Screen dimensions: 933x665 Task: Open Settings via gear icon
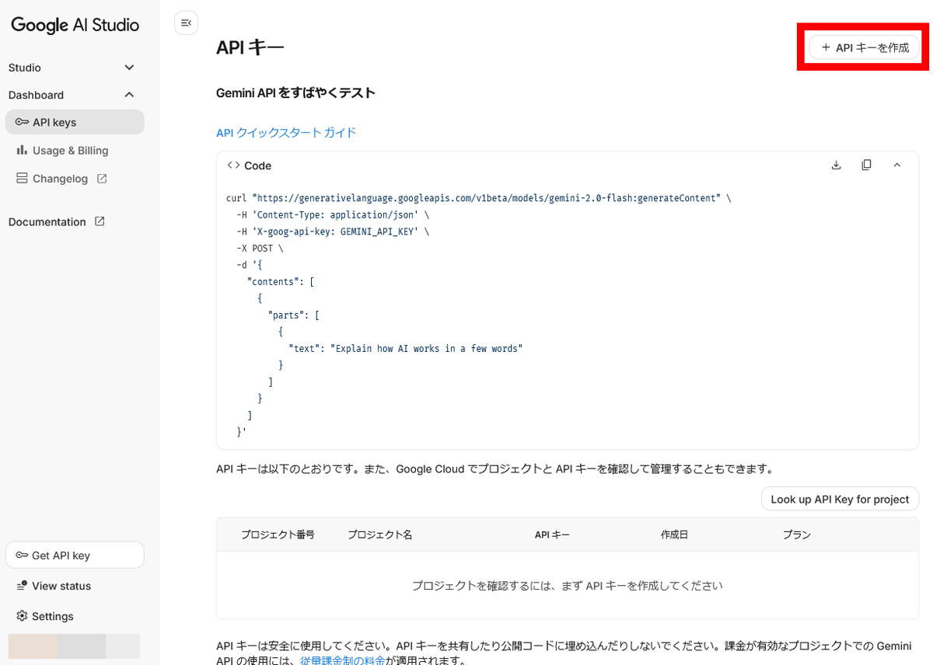tap(22, 616)
